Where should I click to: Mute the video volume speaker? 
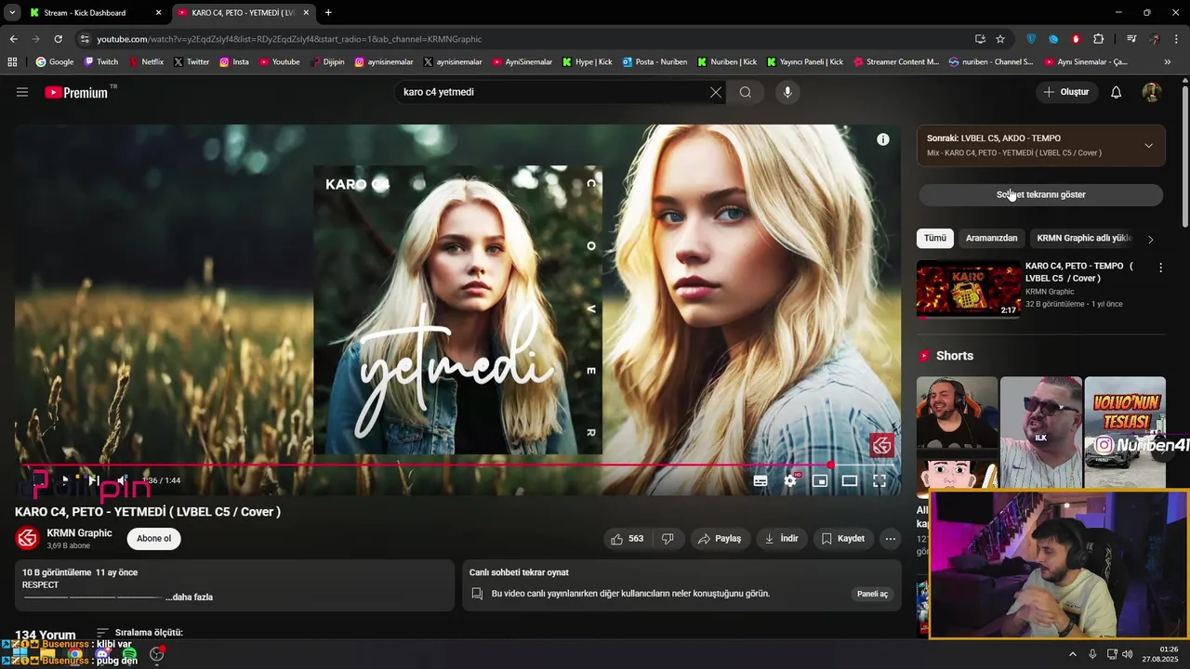click(x=122, y=480)
